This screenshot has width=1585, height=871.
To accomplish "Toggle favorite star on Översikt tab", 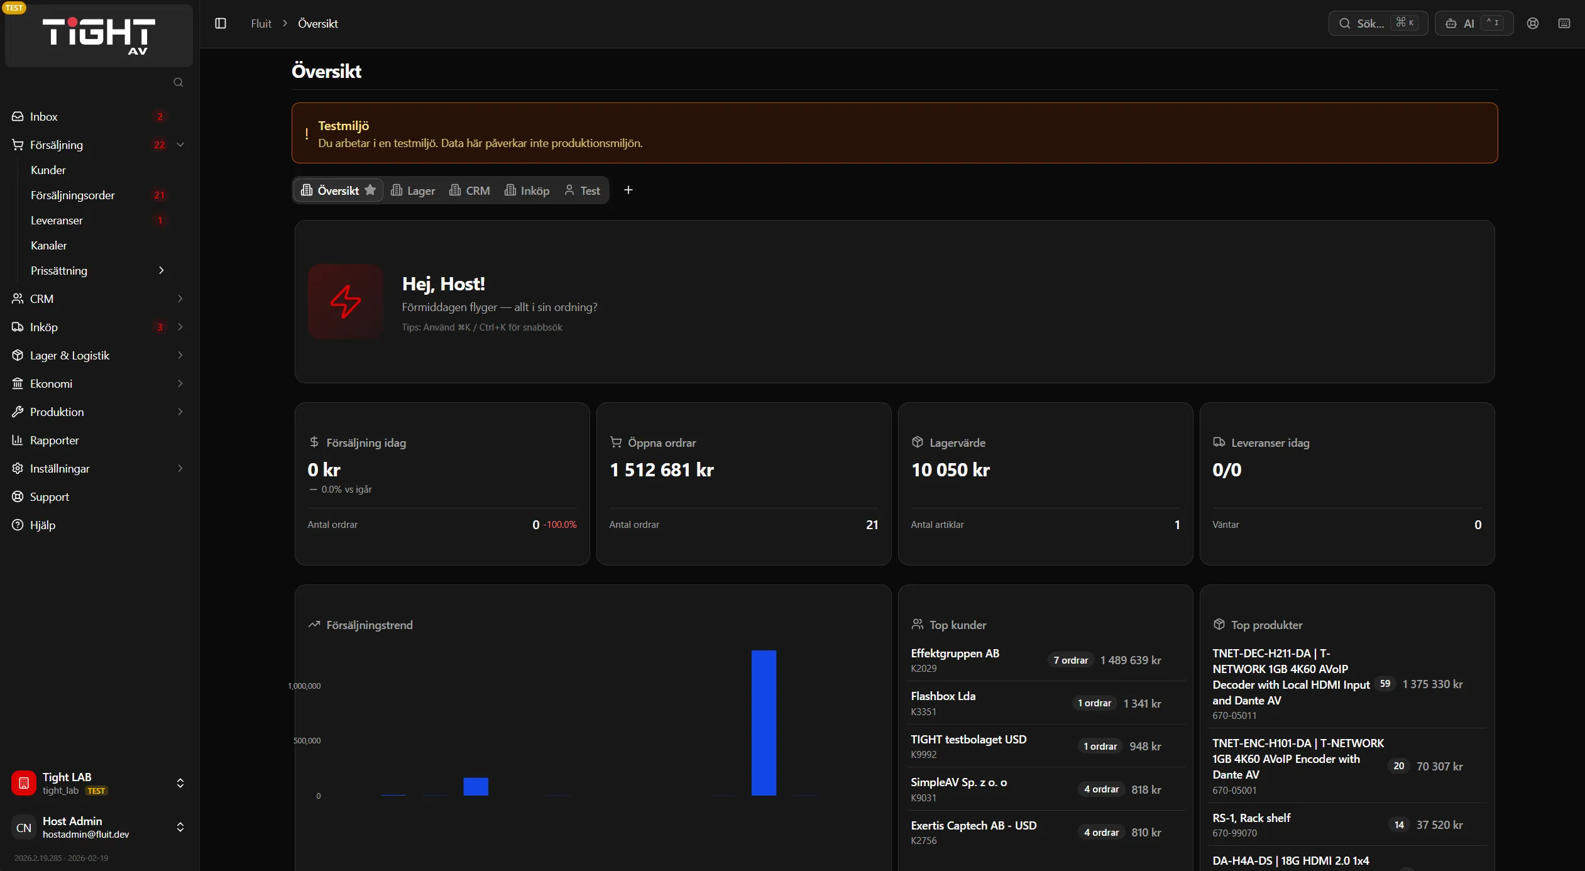I will 370,190.
